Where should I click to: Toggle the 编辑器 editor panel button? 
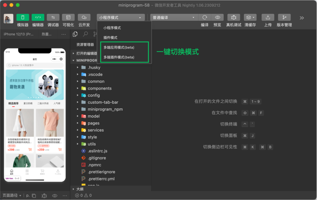coord(38,17)
